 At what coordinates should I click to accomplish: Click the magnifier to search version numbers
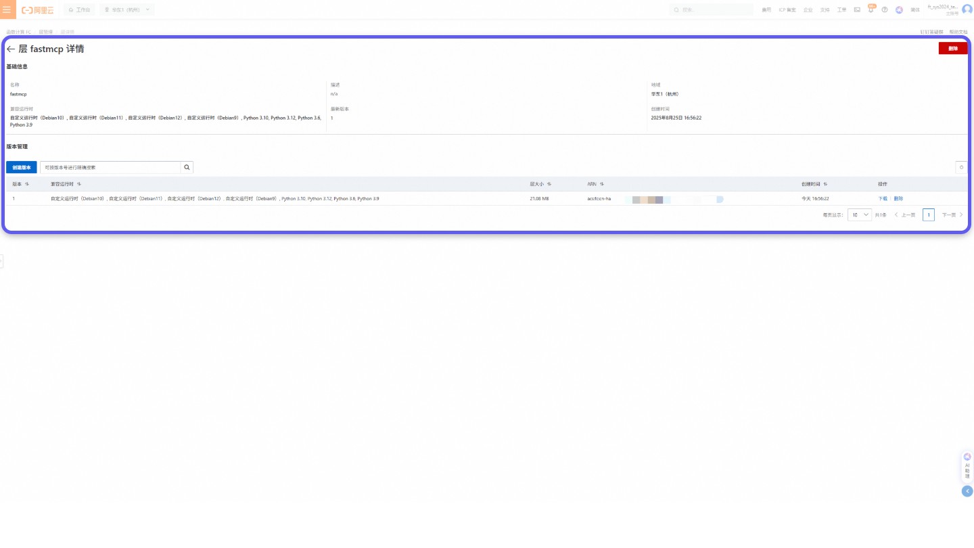click(187, 167)
